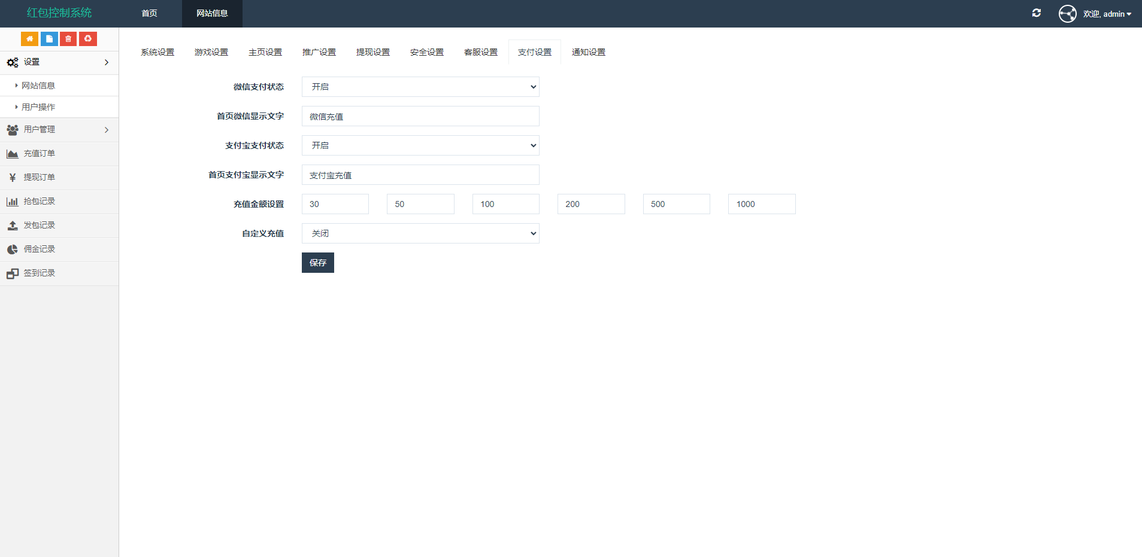Click the red trash shortcut icon
The height and width of the screenshot is (557, 1142).
68,39
